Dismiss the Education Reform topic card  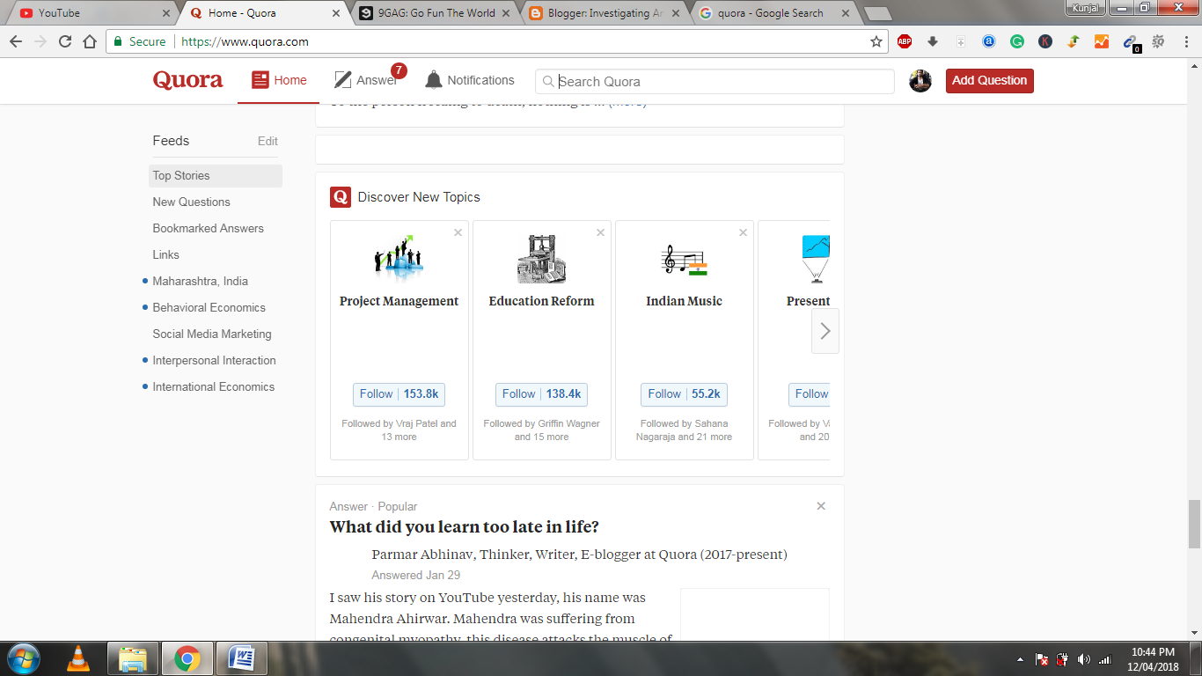[x=600, y=232]
